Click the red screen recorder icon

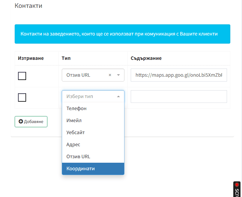tap(237, 185)
